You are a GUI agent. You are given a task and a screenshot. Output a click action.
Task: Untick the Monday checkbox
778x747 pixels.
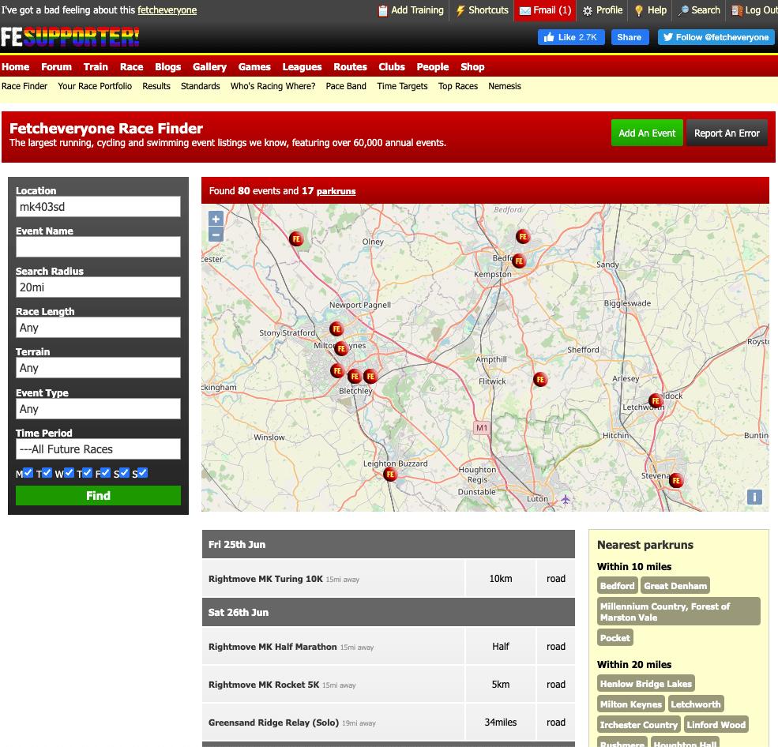tap(28, 473)
